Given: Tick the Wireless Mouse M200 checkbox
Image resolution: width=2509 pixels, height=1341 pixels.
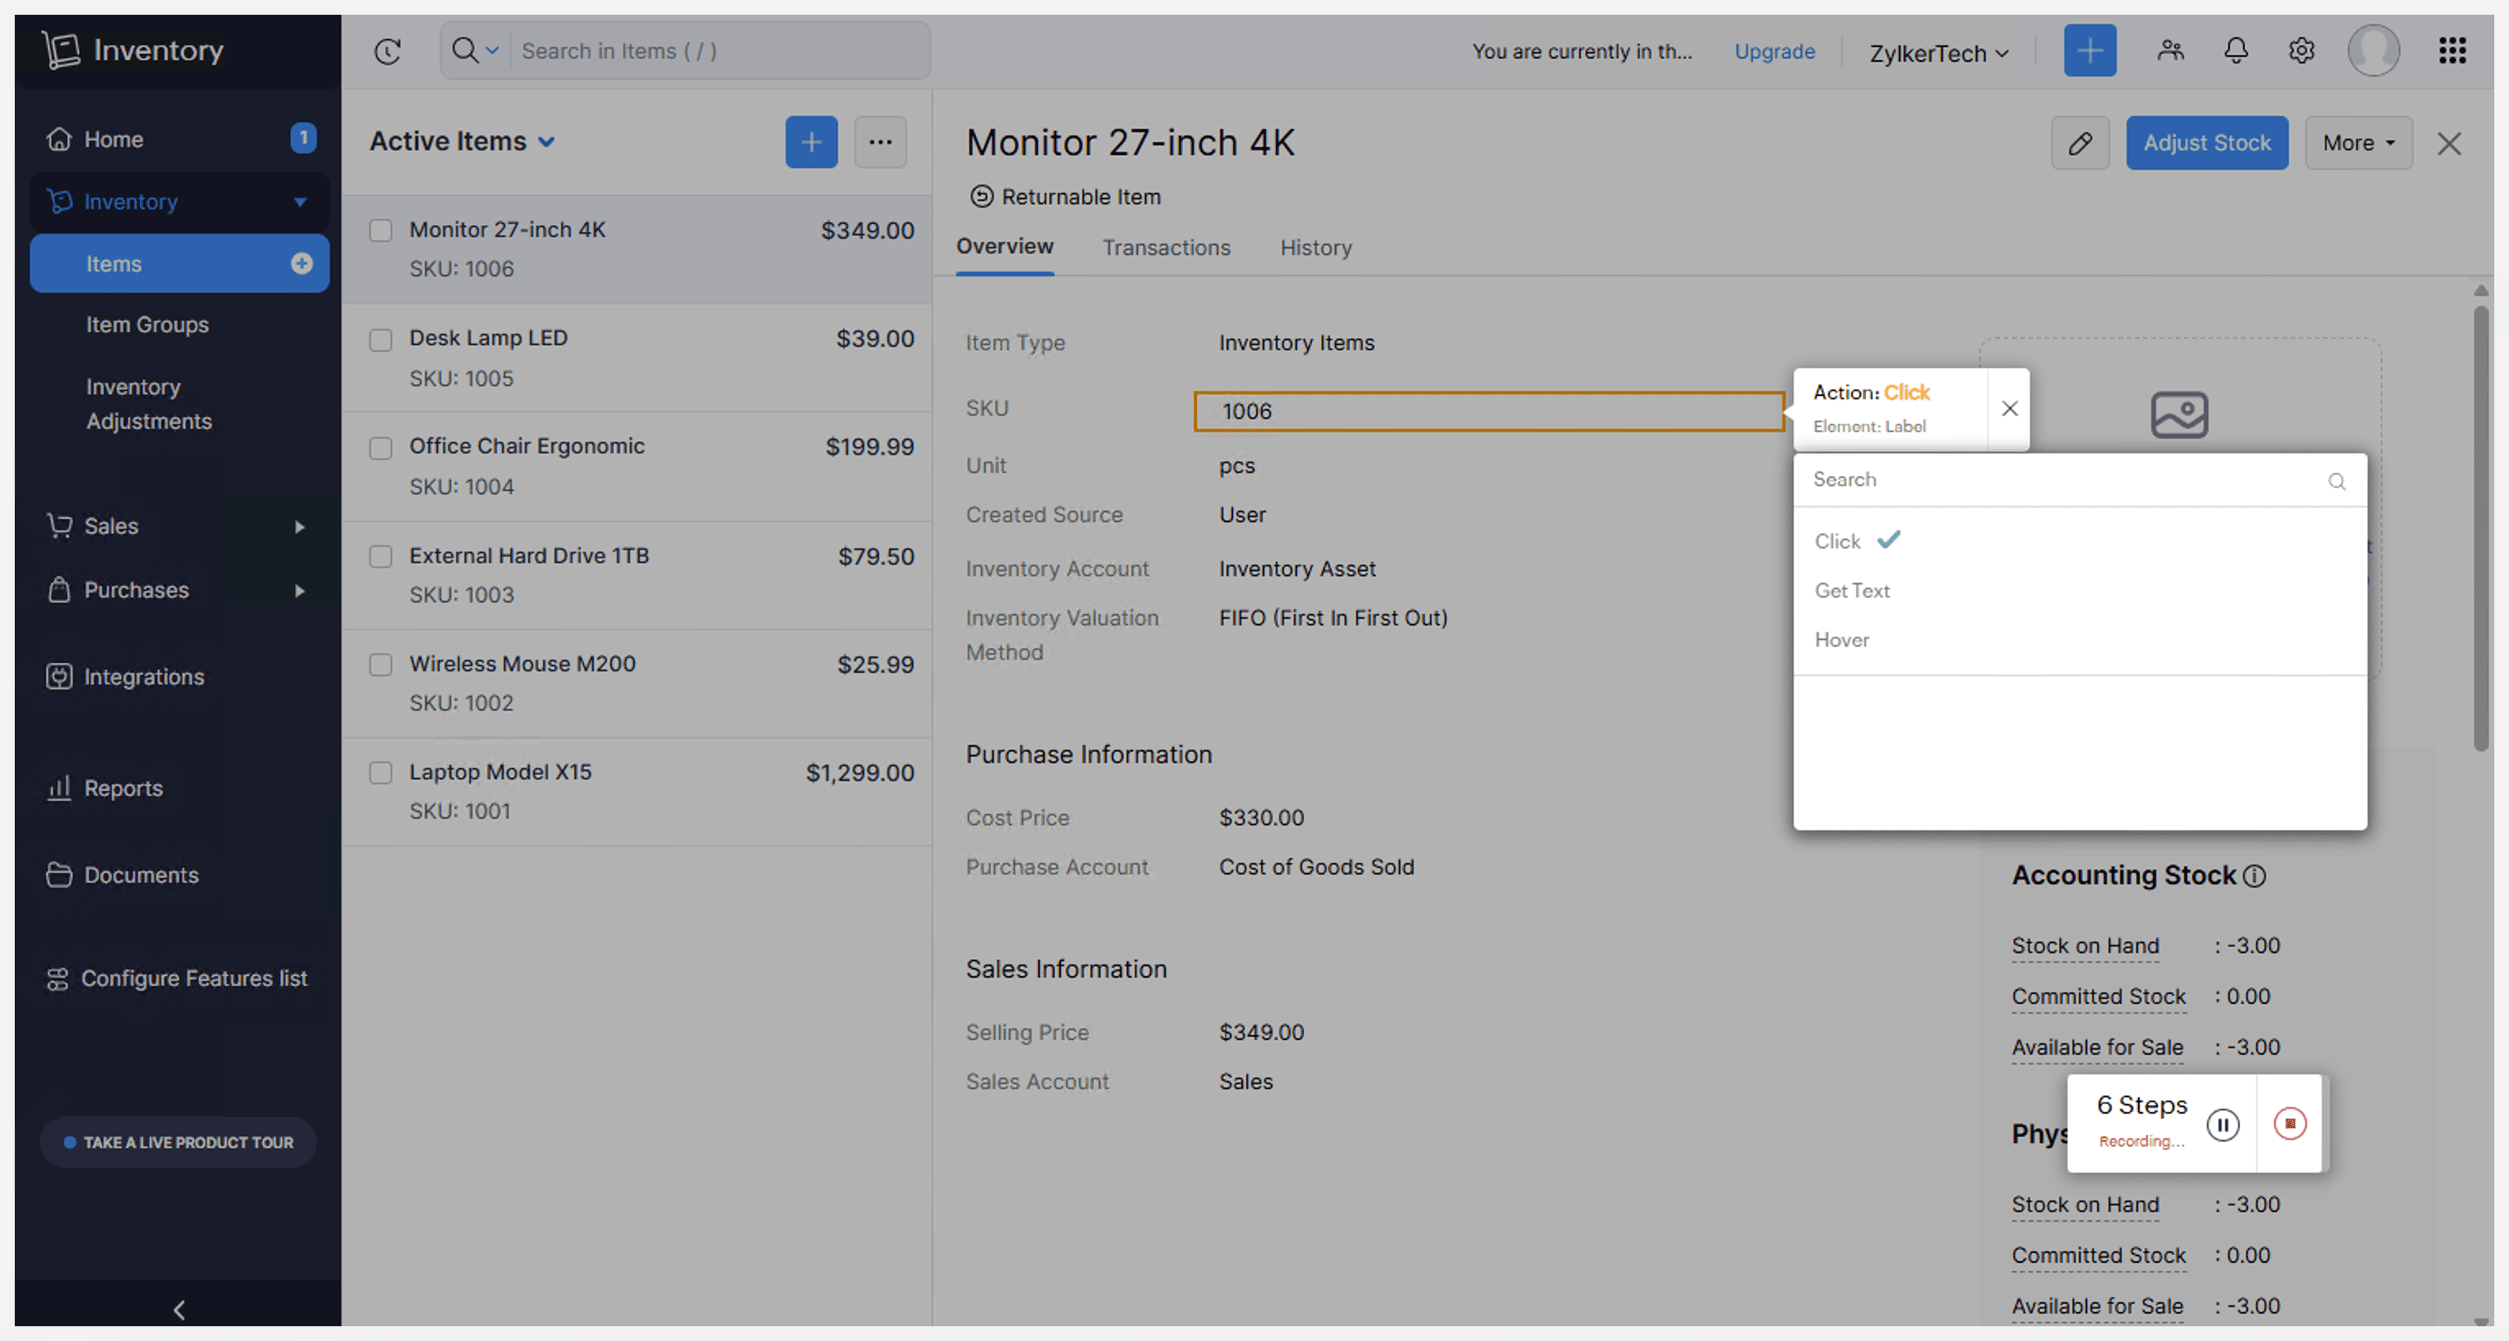Looking at the screenshot, I should click(381, 665).
